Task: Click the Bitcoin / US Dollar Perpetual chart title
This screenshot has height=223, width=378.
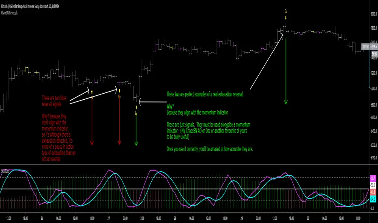Action: (x=30, y=6)
